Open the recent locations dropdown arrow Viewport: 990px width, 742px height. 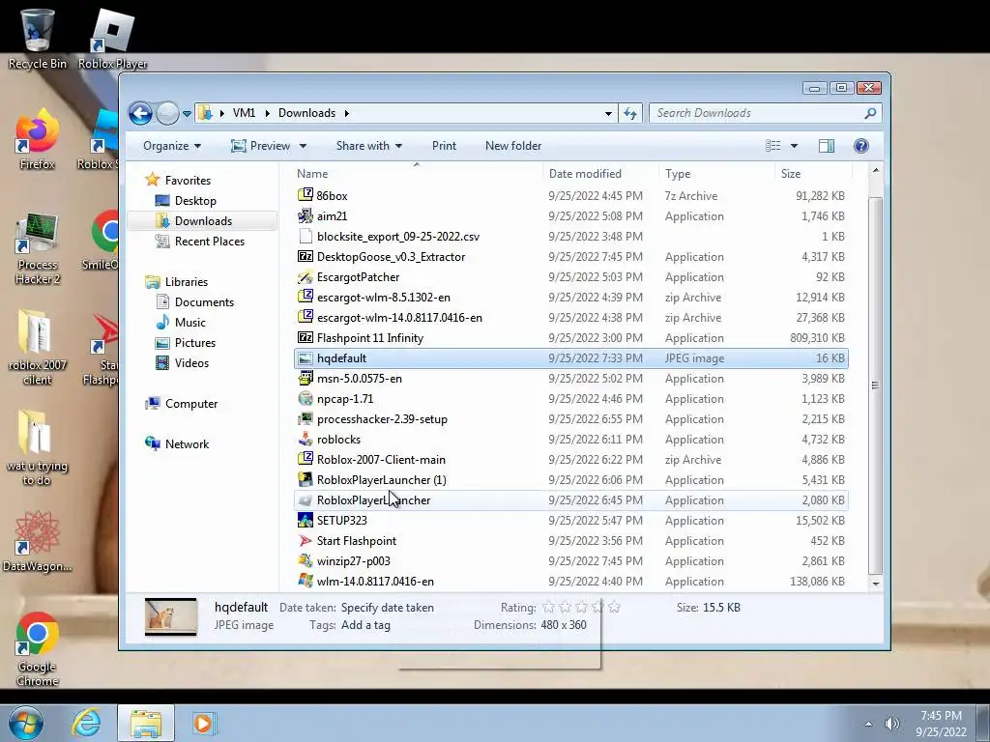coord(187,114)
